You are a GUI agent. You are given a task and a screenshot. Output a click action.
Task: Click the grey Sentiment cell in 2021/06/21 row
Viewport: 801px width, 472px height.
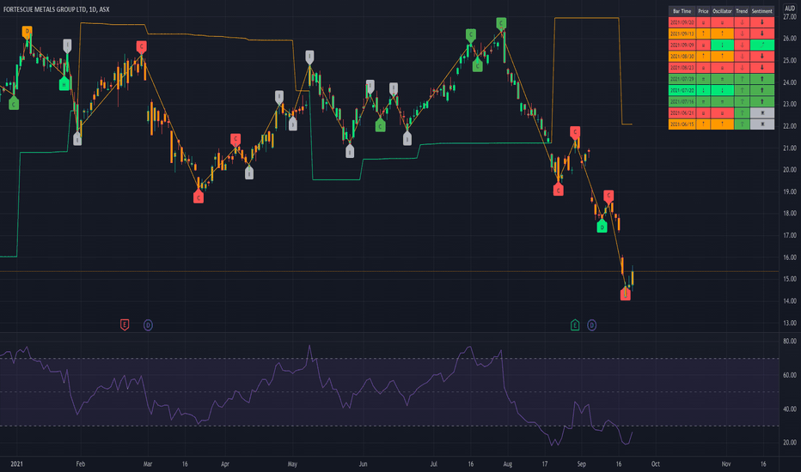click(x=761, y=112)
